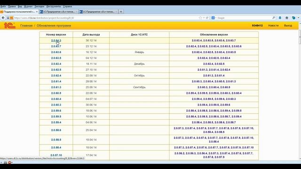
Task: Open the Журнал menu
Action: pos(28,7)
